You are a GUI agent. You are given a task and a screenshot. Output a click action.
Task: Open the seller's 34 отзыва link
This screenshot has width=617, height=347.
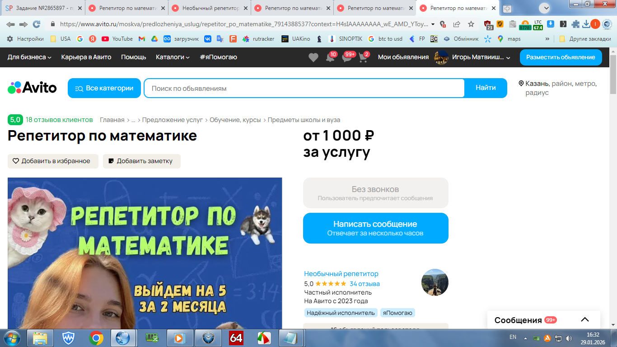(x=365, y=284)
